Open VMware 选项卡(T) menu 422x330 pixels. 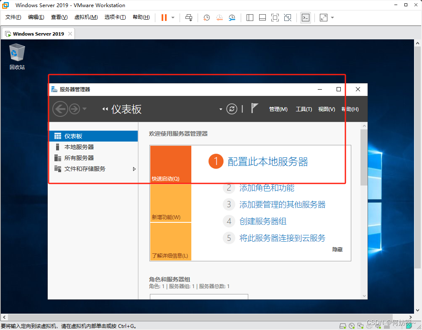(115, 17)
